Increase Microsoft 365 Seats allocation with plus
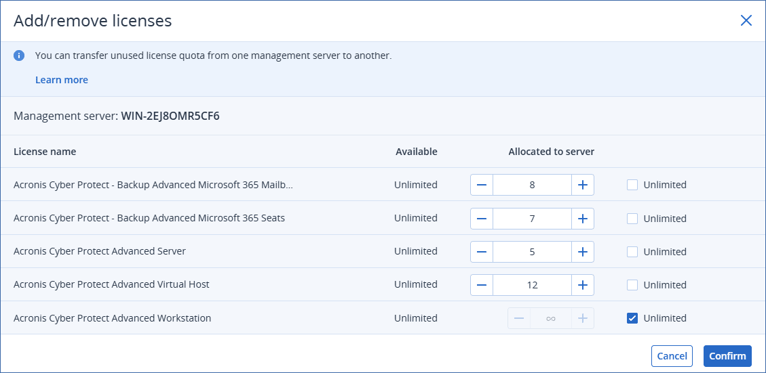766x373 pixels. [582, 218]
